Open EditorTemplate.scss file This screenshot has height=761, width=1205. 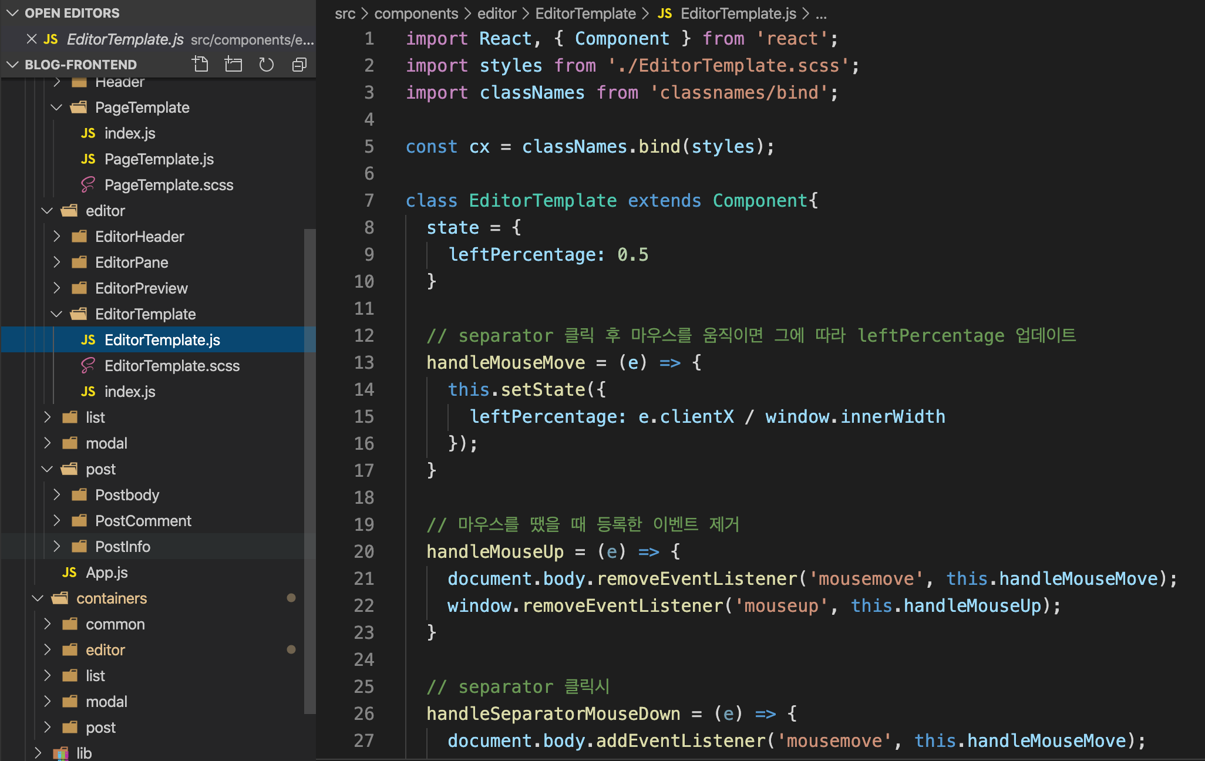pos(171,366)
